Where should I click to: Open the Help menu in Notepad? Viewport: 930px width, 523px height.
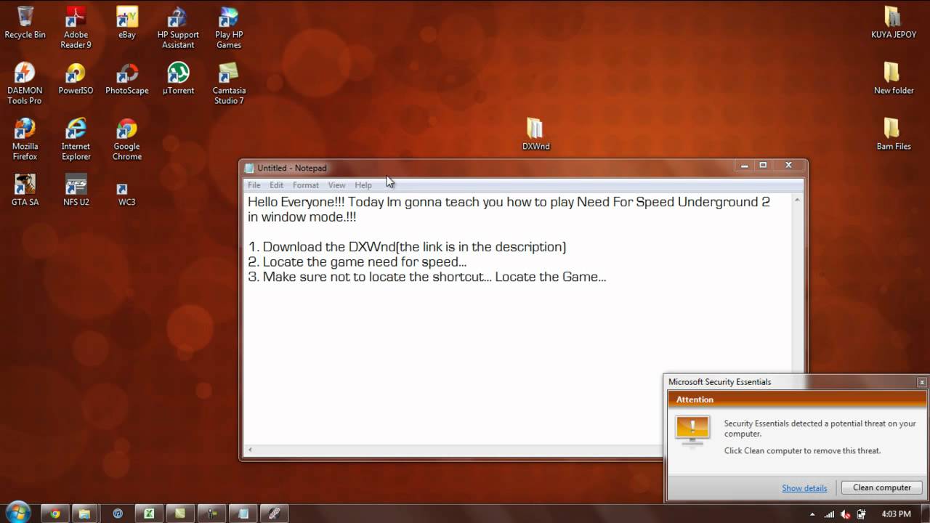coord(363,185)
